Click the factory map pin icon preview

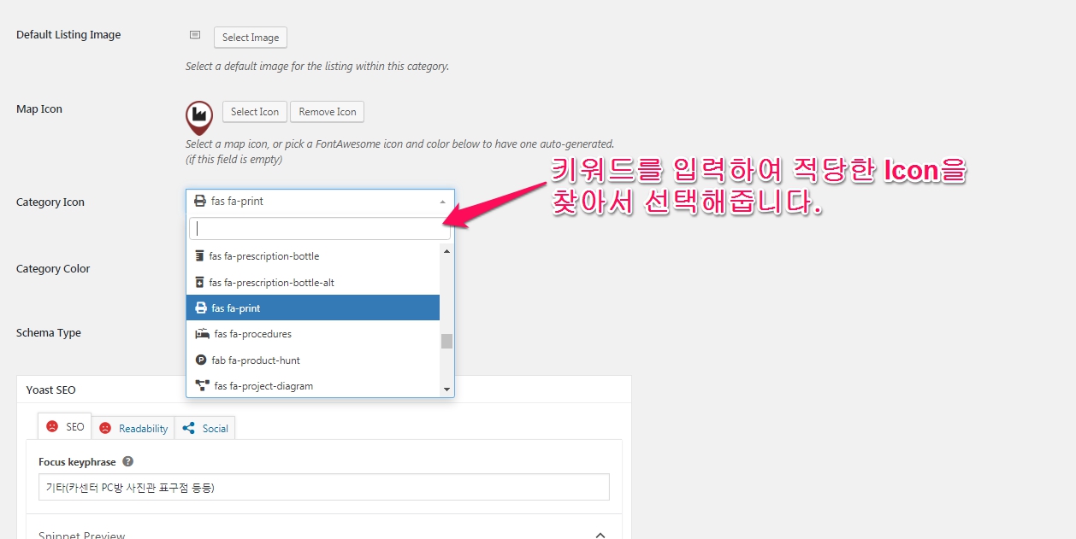(199, 118)
